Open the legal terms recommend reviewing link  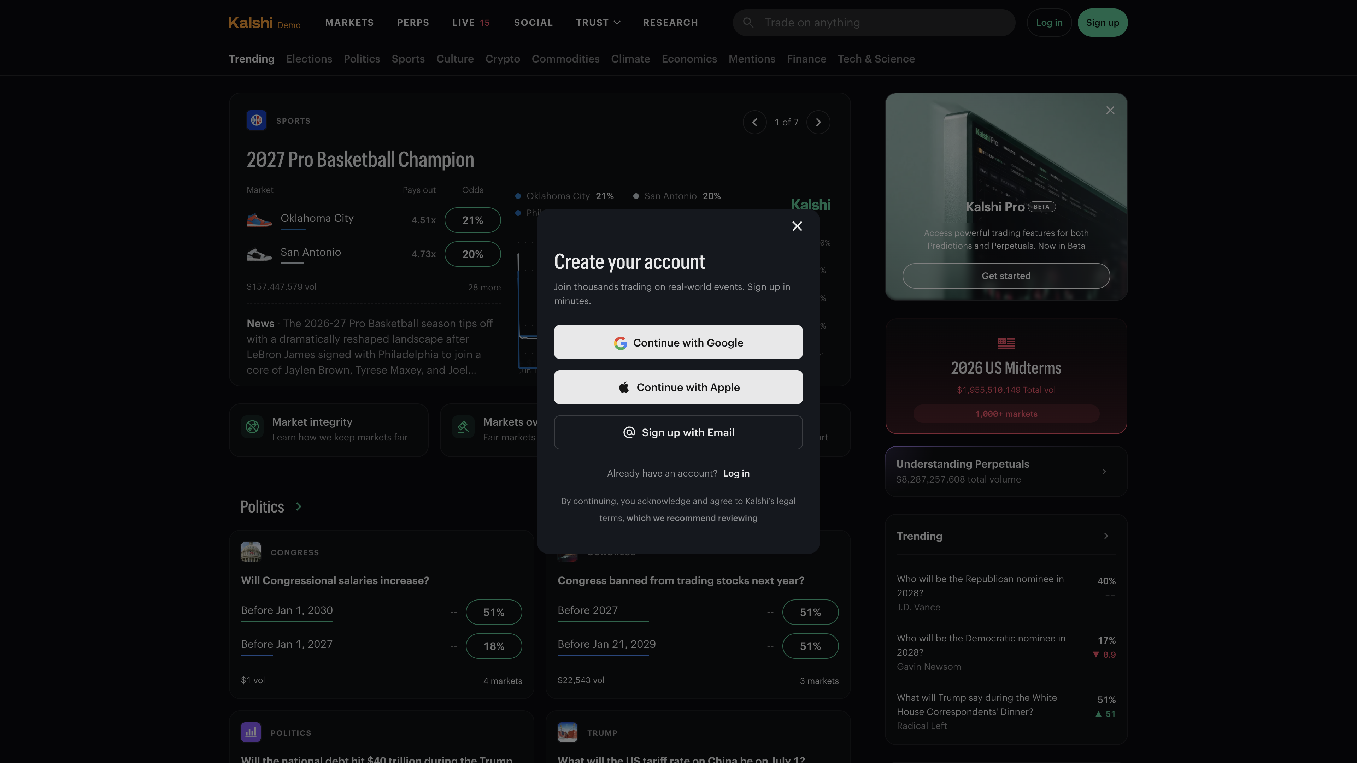(x=692, y=518)
